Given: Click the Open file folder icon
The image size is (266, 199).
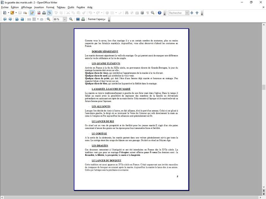Looking at the screenshot, I should pos(12,13).
